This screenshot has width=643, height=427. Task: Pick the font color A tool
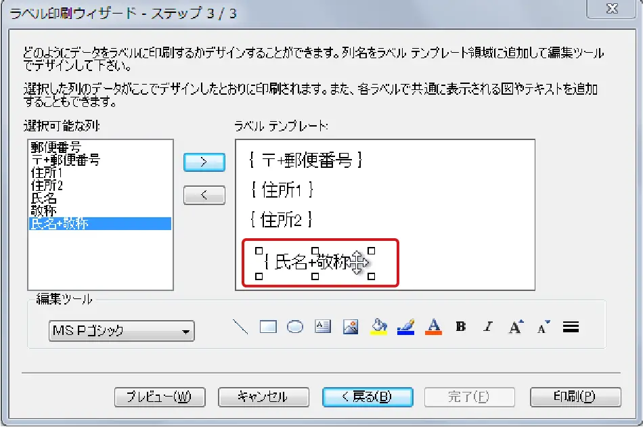tap(433, 327)
